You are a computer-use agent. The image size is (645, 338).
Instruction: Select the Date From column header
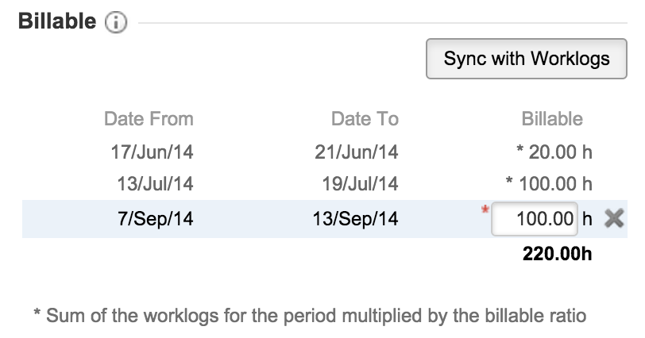click(149, 119)
